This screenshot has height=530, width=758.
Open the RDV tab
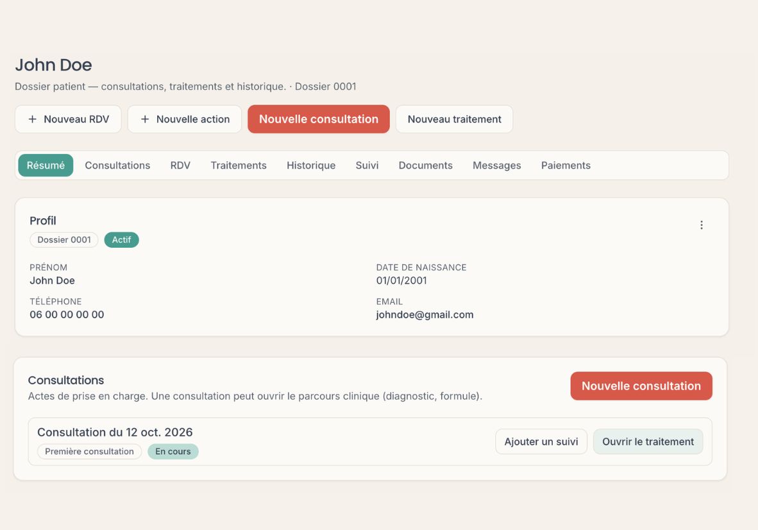point(180,166)
